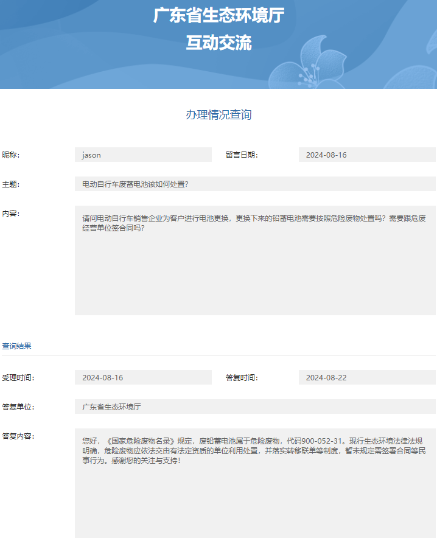Click the 留言日期 field showing 2024-08-16
Screen dimensions: 437x541
(367, 155)
